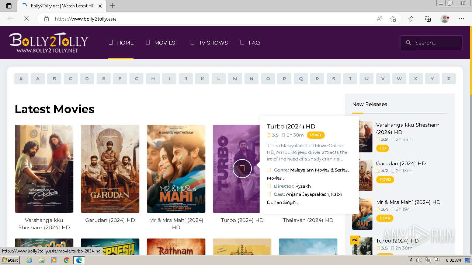Open the media player taskbar icon
472x265 pixels.
pyautogui.click(x=54, y=260)
